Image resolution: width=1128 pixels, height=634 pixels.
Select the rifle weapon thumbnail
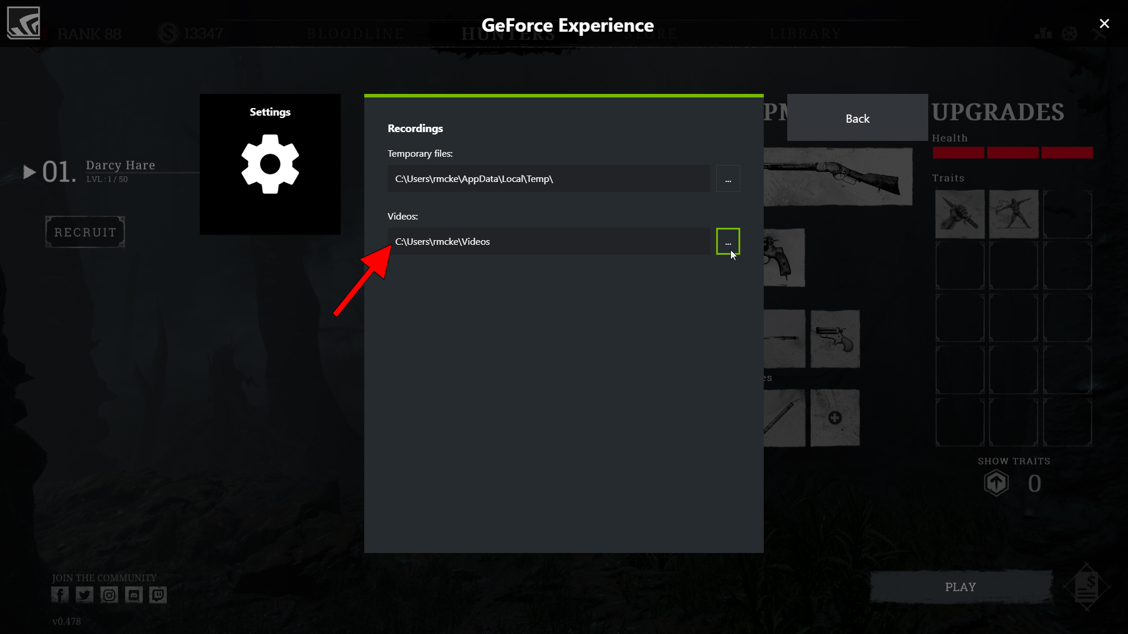pyautogui.click(x=838, y=177)
